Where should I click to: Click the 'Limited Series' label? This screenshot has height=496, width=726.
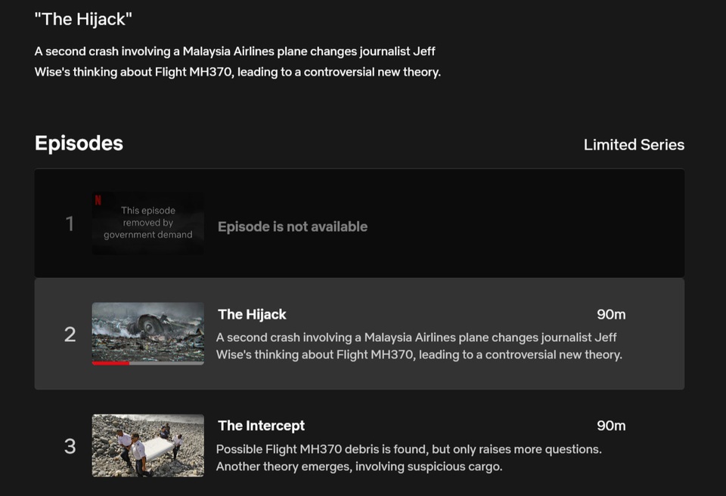[x=633, y=145]
